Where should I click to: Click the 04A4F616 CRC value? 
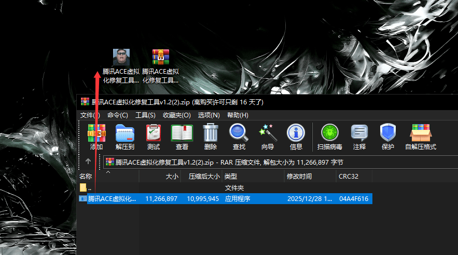pos(354,199)
